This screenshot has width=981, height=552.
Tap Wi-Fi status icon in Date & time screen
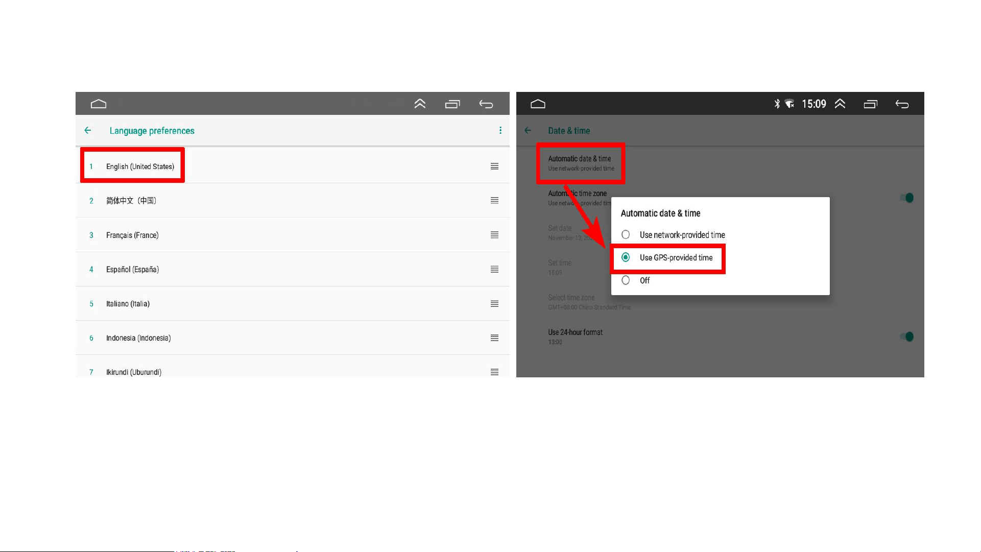coord(789,104)
